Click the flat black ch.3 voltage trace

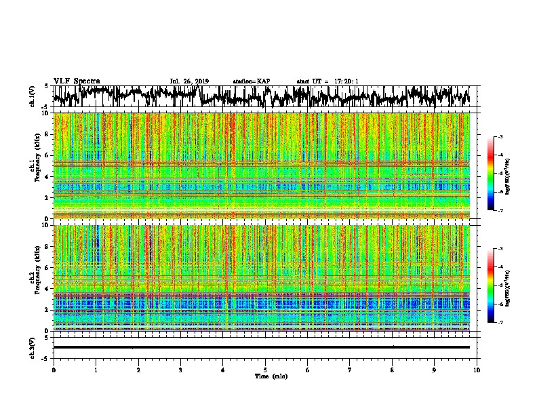262,347
